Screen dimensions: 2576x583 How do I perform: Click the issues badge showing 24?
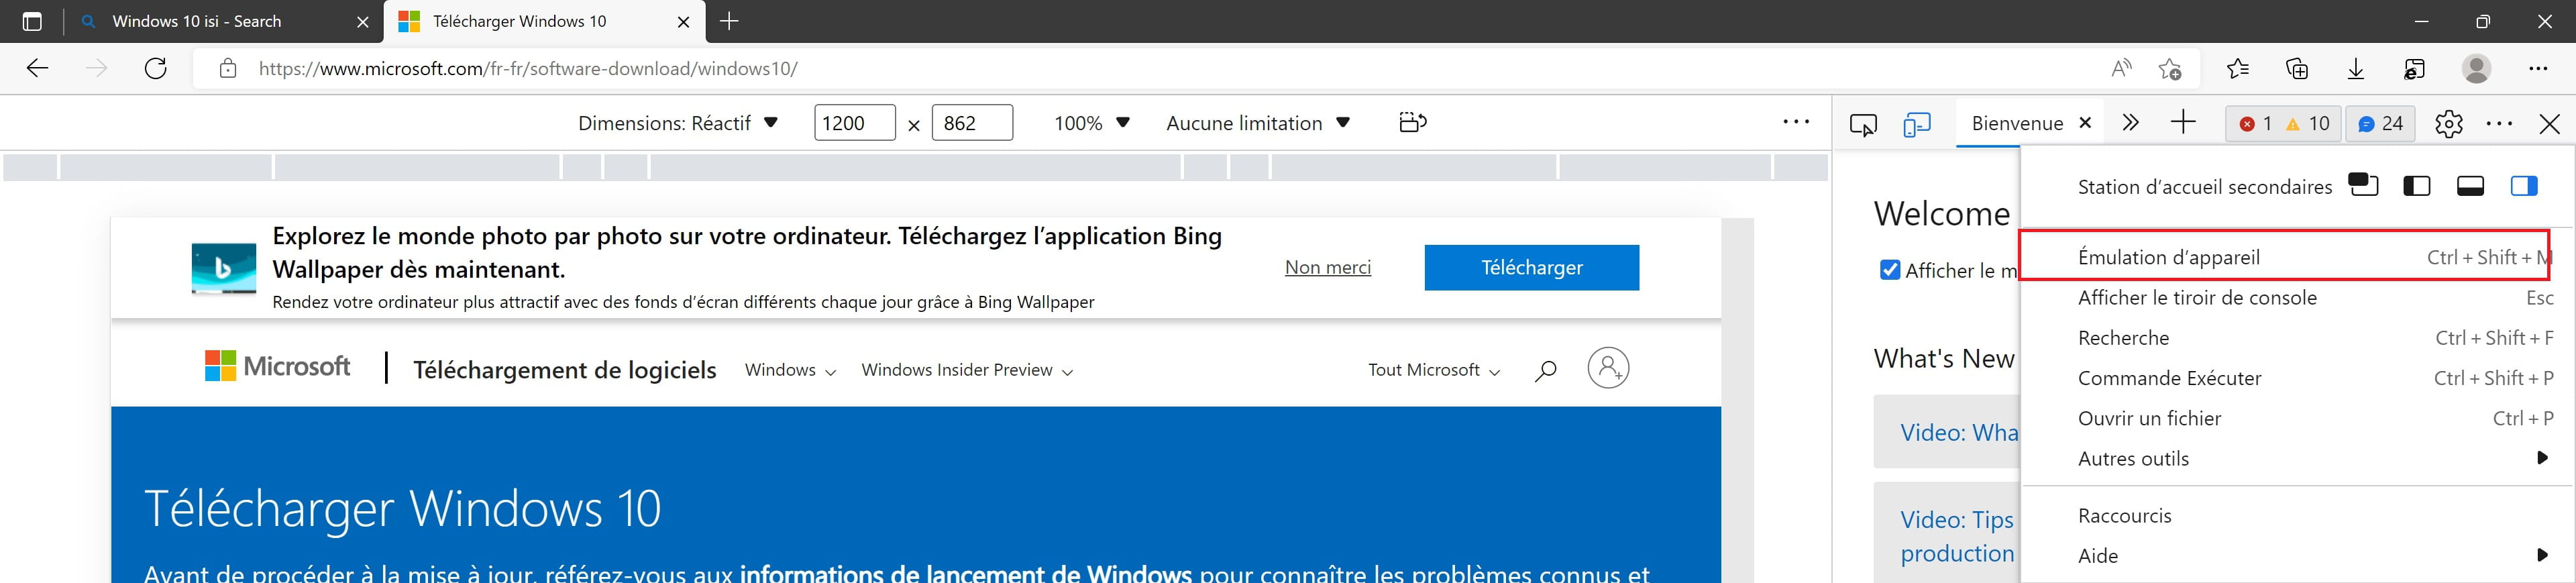pyautogui.click(x=2380, y=124)
